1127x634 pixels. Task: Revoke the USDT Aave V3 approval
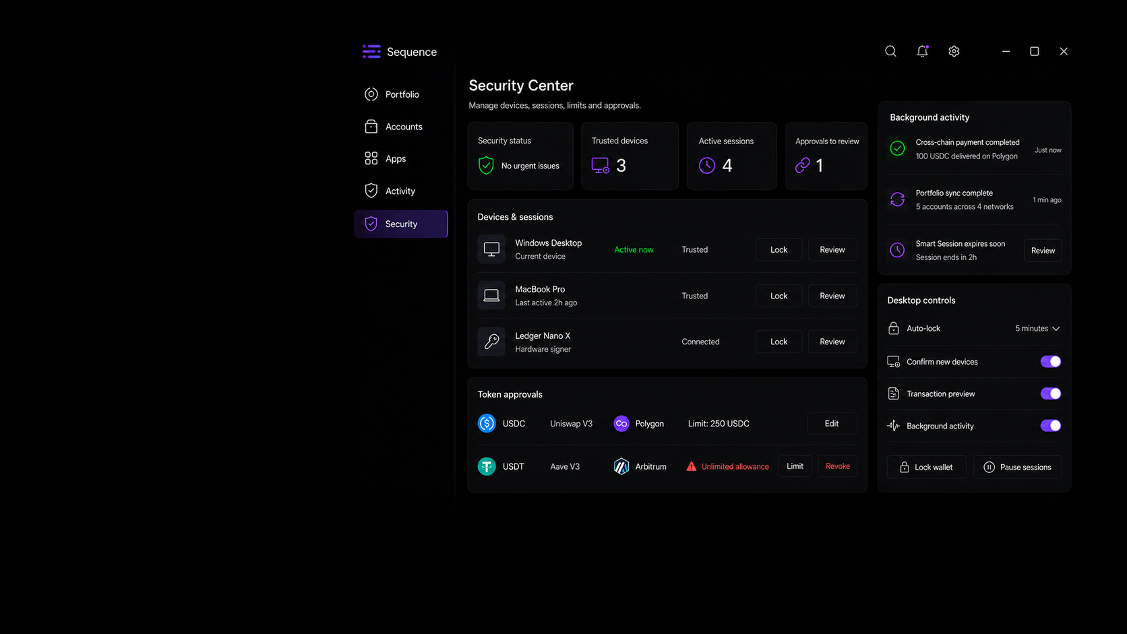point(837,466)
